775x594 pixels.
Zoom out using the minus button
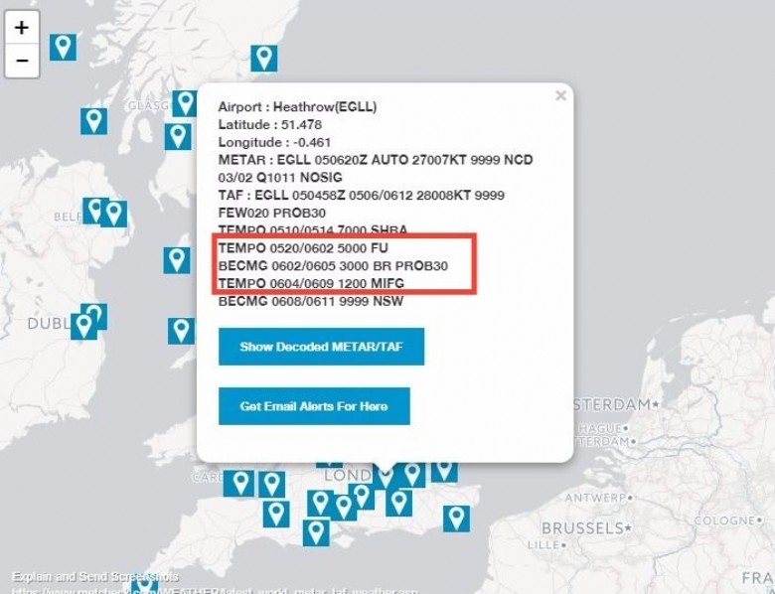22,61
